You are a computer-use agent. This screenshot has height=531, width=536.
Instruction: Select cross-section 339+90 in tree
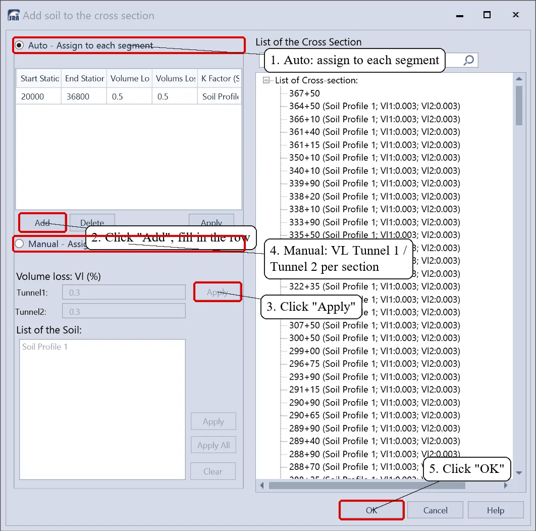[x=374, y=183]
